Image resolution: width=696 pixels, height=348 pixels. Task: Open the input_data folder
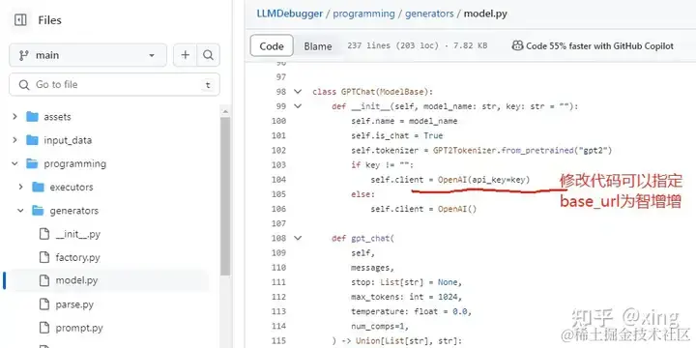[68, 141]
